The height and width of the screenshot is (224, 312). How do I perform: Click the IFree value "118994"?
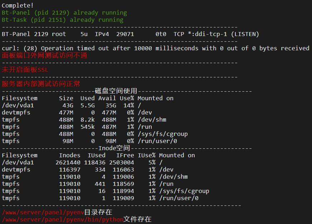(123, 191)
